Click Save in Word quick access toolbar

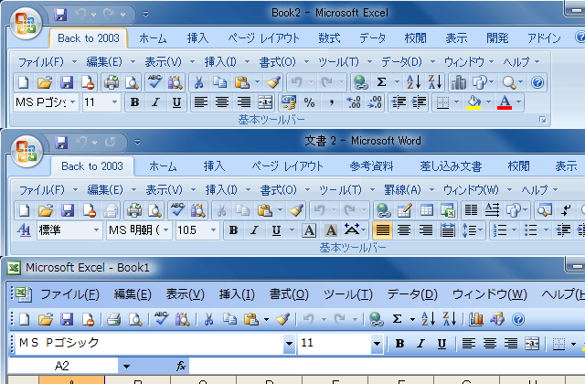point(61,143)
